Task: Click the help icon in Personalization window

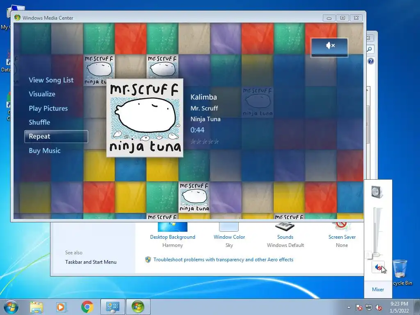Action: tap(371, 62)
